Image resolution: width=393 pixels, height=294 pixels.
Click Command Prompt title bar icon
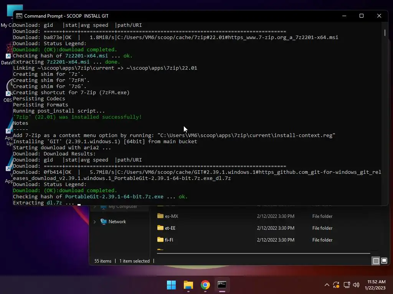(19, 16)
